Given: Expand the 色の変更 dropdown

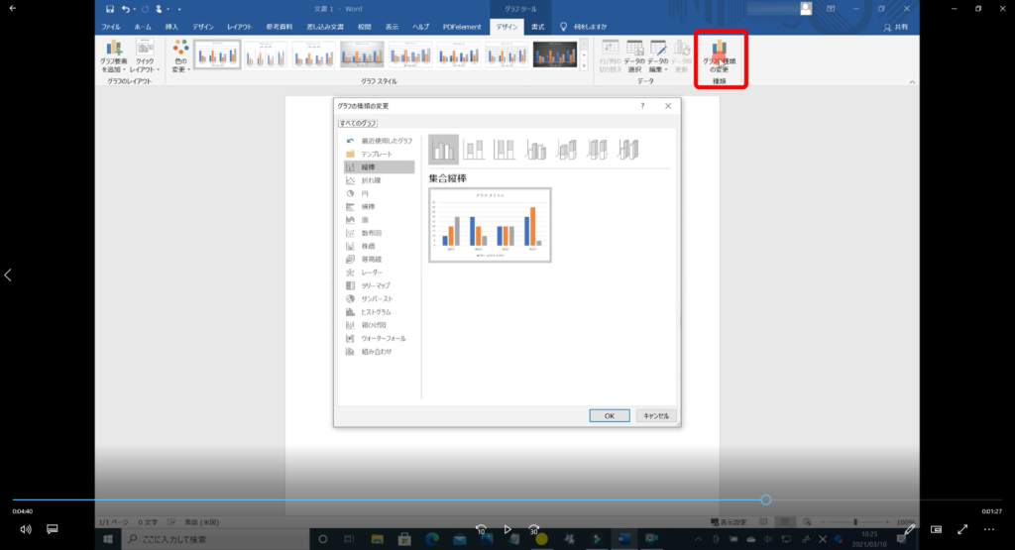Looking at the screenshot, I should coord(179,57).
